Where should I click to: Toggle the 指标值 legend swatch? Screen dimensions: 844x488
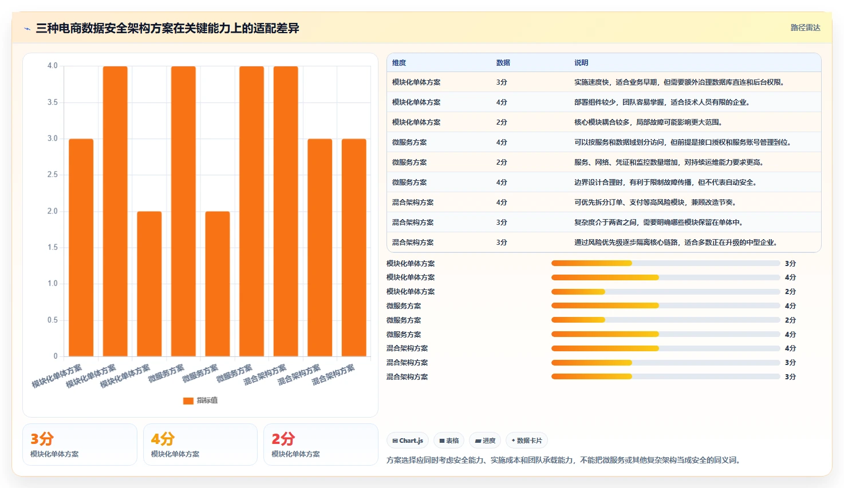[x=188, y=400]
